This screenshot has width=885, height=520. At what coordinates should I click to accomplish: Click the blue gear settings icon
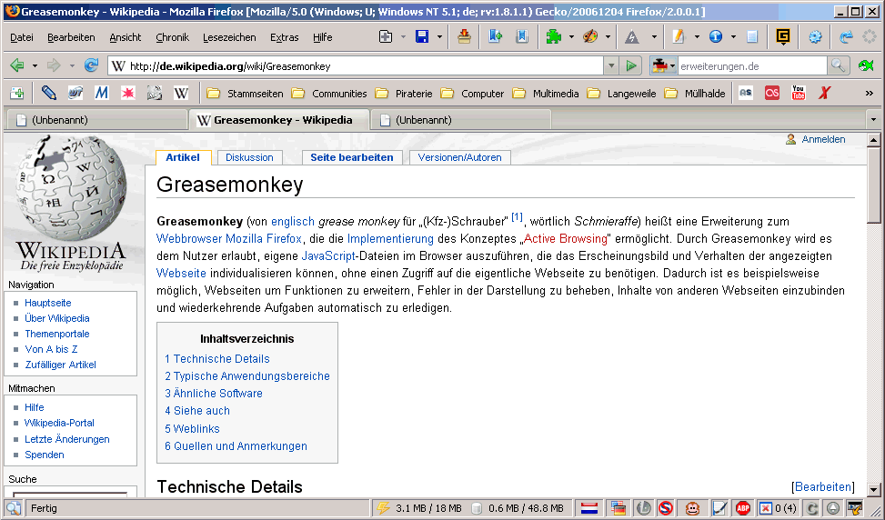tap(815, 37)
